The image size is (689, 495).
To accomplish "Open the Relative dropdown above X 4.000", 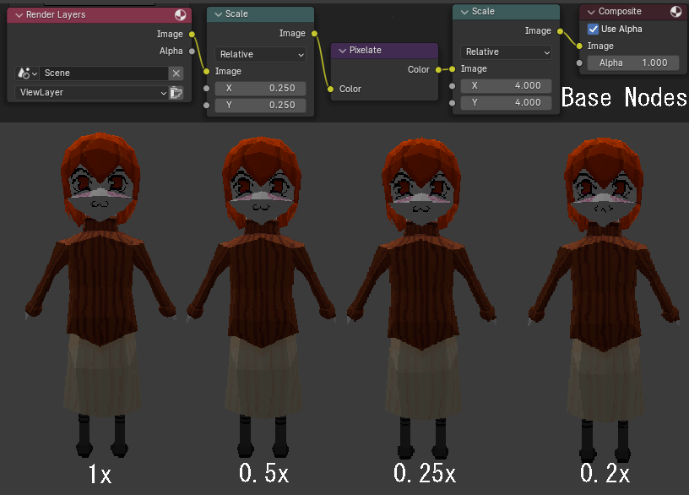I will 507,52.
